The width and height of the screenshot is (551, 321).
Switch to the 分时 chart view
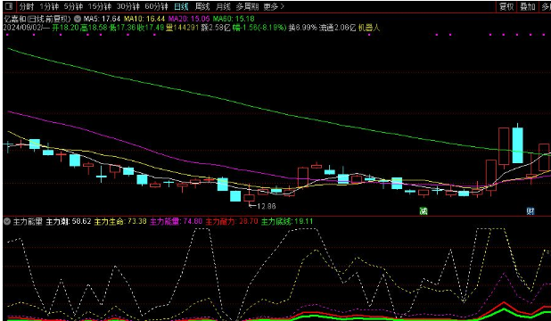27,6
